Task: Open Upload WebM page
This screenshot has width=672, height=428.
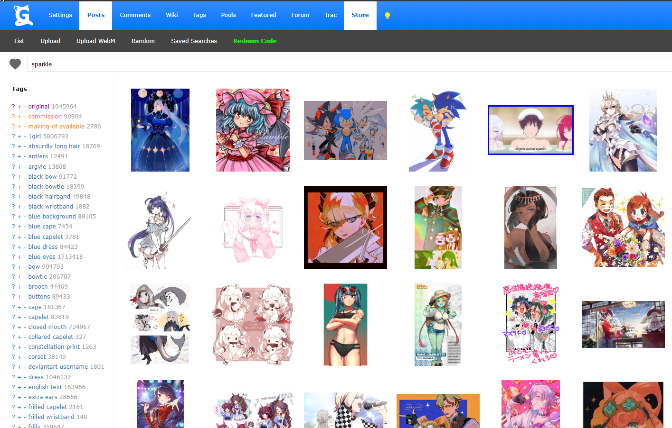Action: pyautogui.click(x=96, y=41)
